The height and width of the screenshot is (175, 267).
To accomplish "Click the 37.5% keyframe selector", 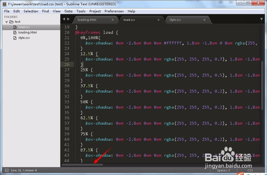I will [x=87, y=86].
